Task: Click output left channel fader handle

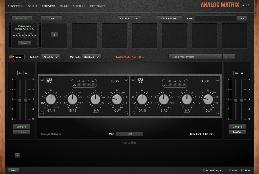Action: coord(236,99)
